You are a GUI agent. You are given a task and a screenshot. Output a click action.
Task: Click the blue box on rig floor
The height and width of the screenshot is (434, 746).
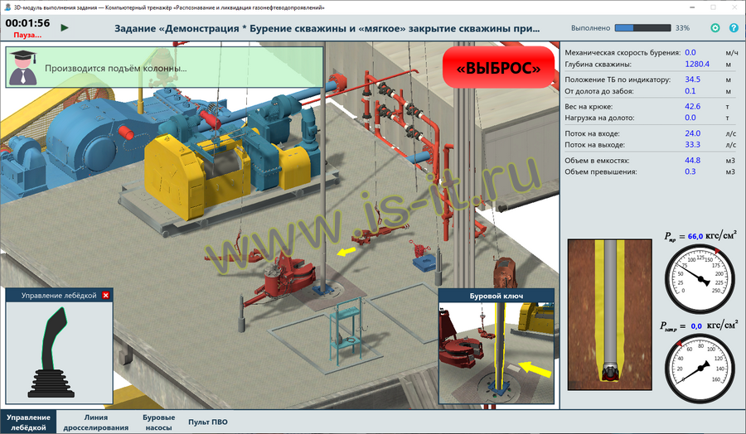point(424,262)
